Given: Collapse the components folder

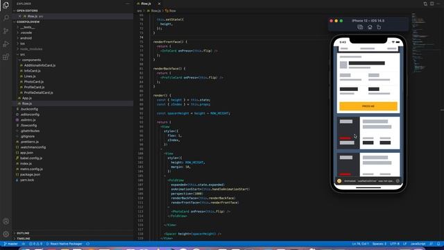Looking at the screenshot, I should pyautogui.click(x=31, y=60).
